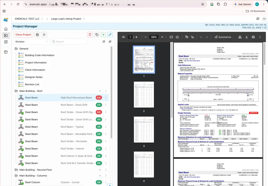Click the PDF fit to page icon
268x186 pixels.
click(171, 37)
